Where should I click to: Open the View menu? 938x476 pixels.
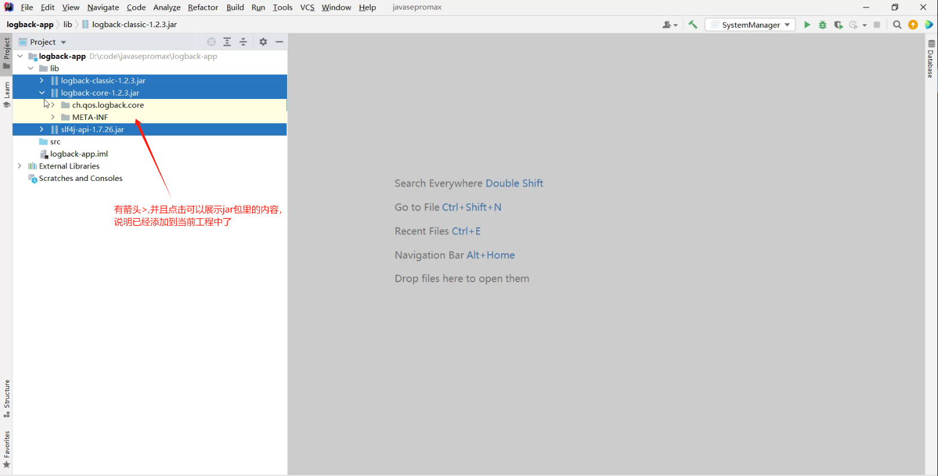tap(71, 7)
